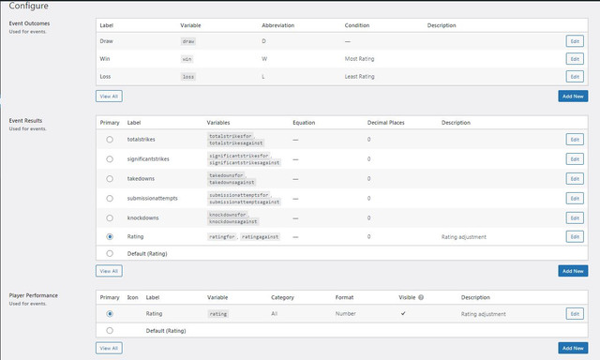
Task: Click the 'ratingfor' variable
Action: tap(222, 237)
